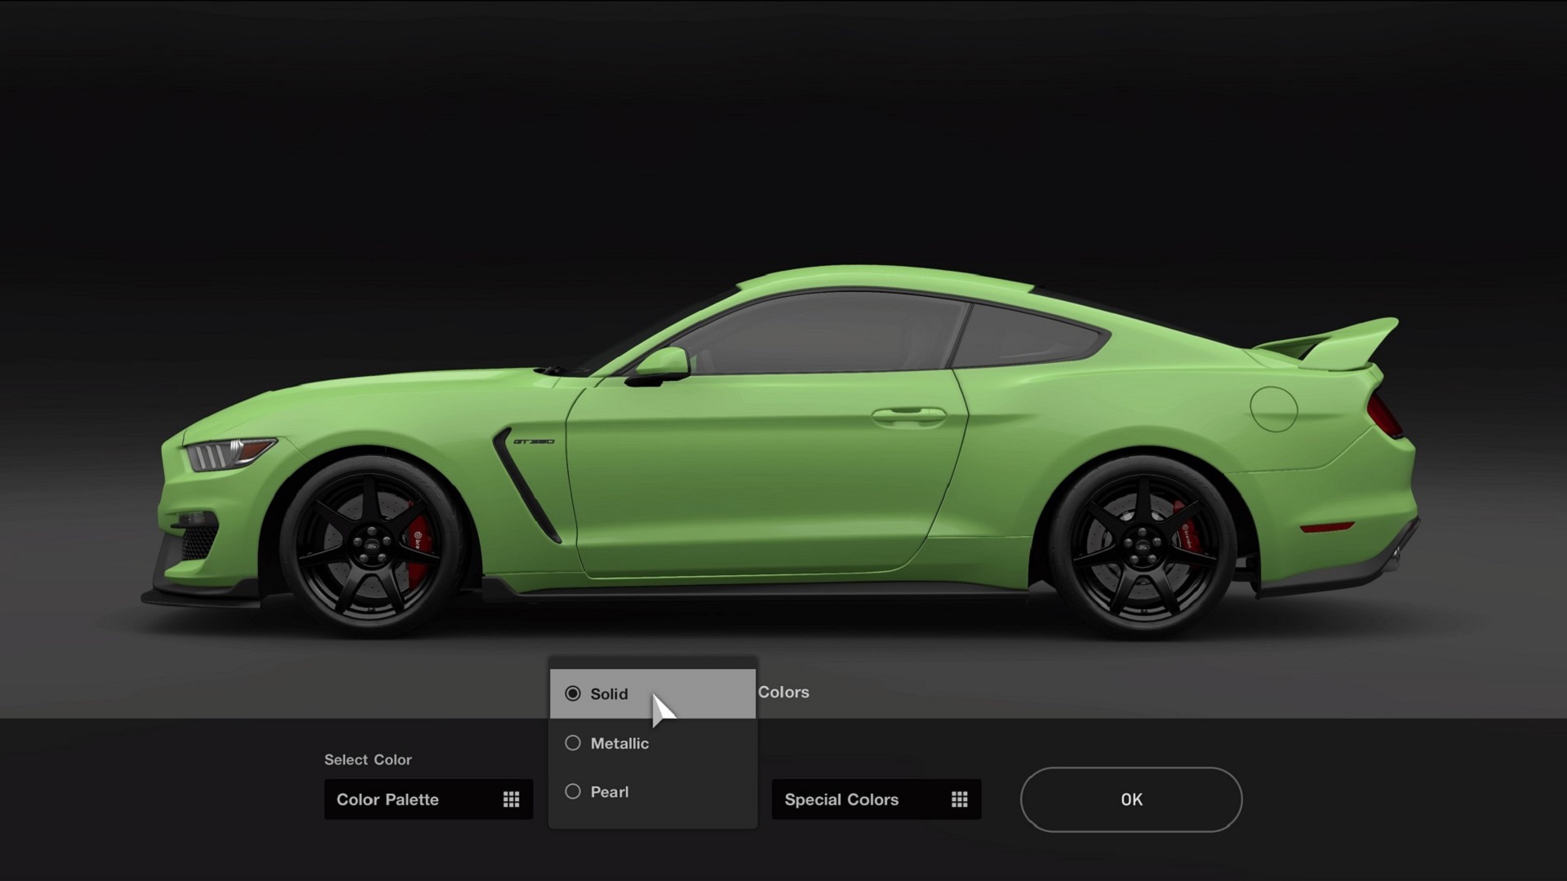Click the car's door handle

(x=910, y=414)
